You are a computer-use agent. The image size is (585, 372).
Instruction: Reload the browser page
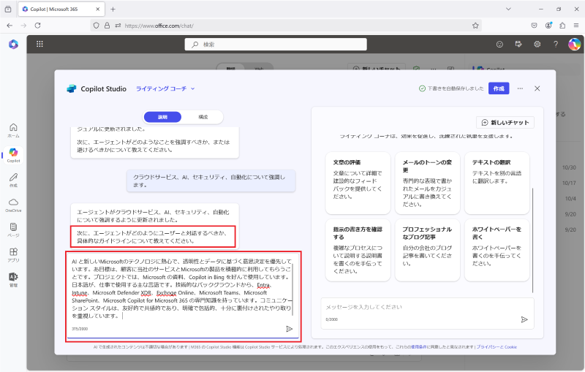pos(38,26)
